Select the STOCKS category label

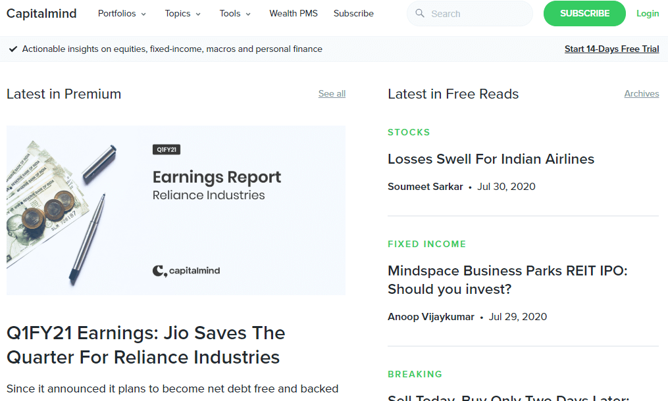pyautogui.click(x=409, y=132)
